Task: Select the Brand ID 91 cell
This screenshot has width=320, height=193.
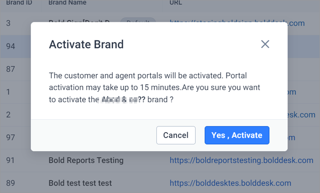Action: (11, 161)
